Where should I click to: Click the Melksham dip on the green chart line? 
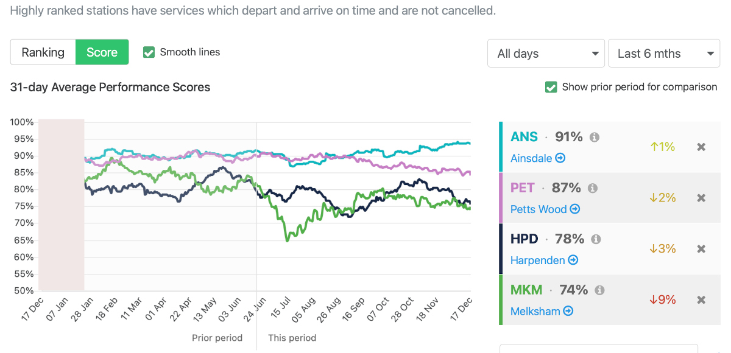(288, 240)
